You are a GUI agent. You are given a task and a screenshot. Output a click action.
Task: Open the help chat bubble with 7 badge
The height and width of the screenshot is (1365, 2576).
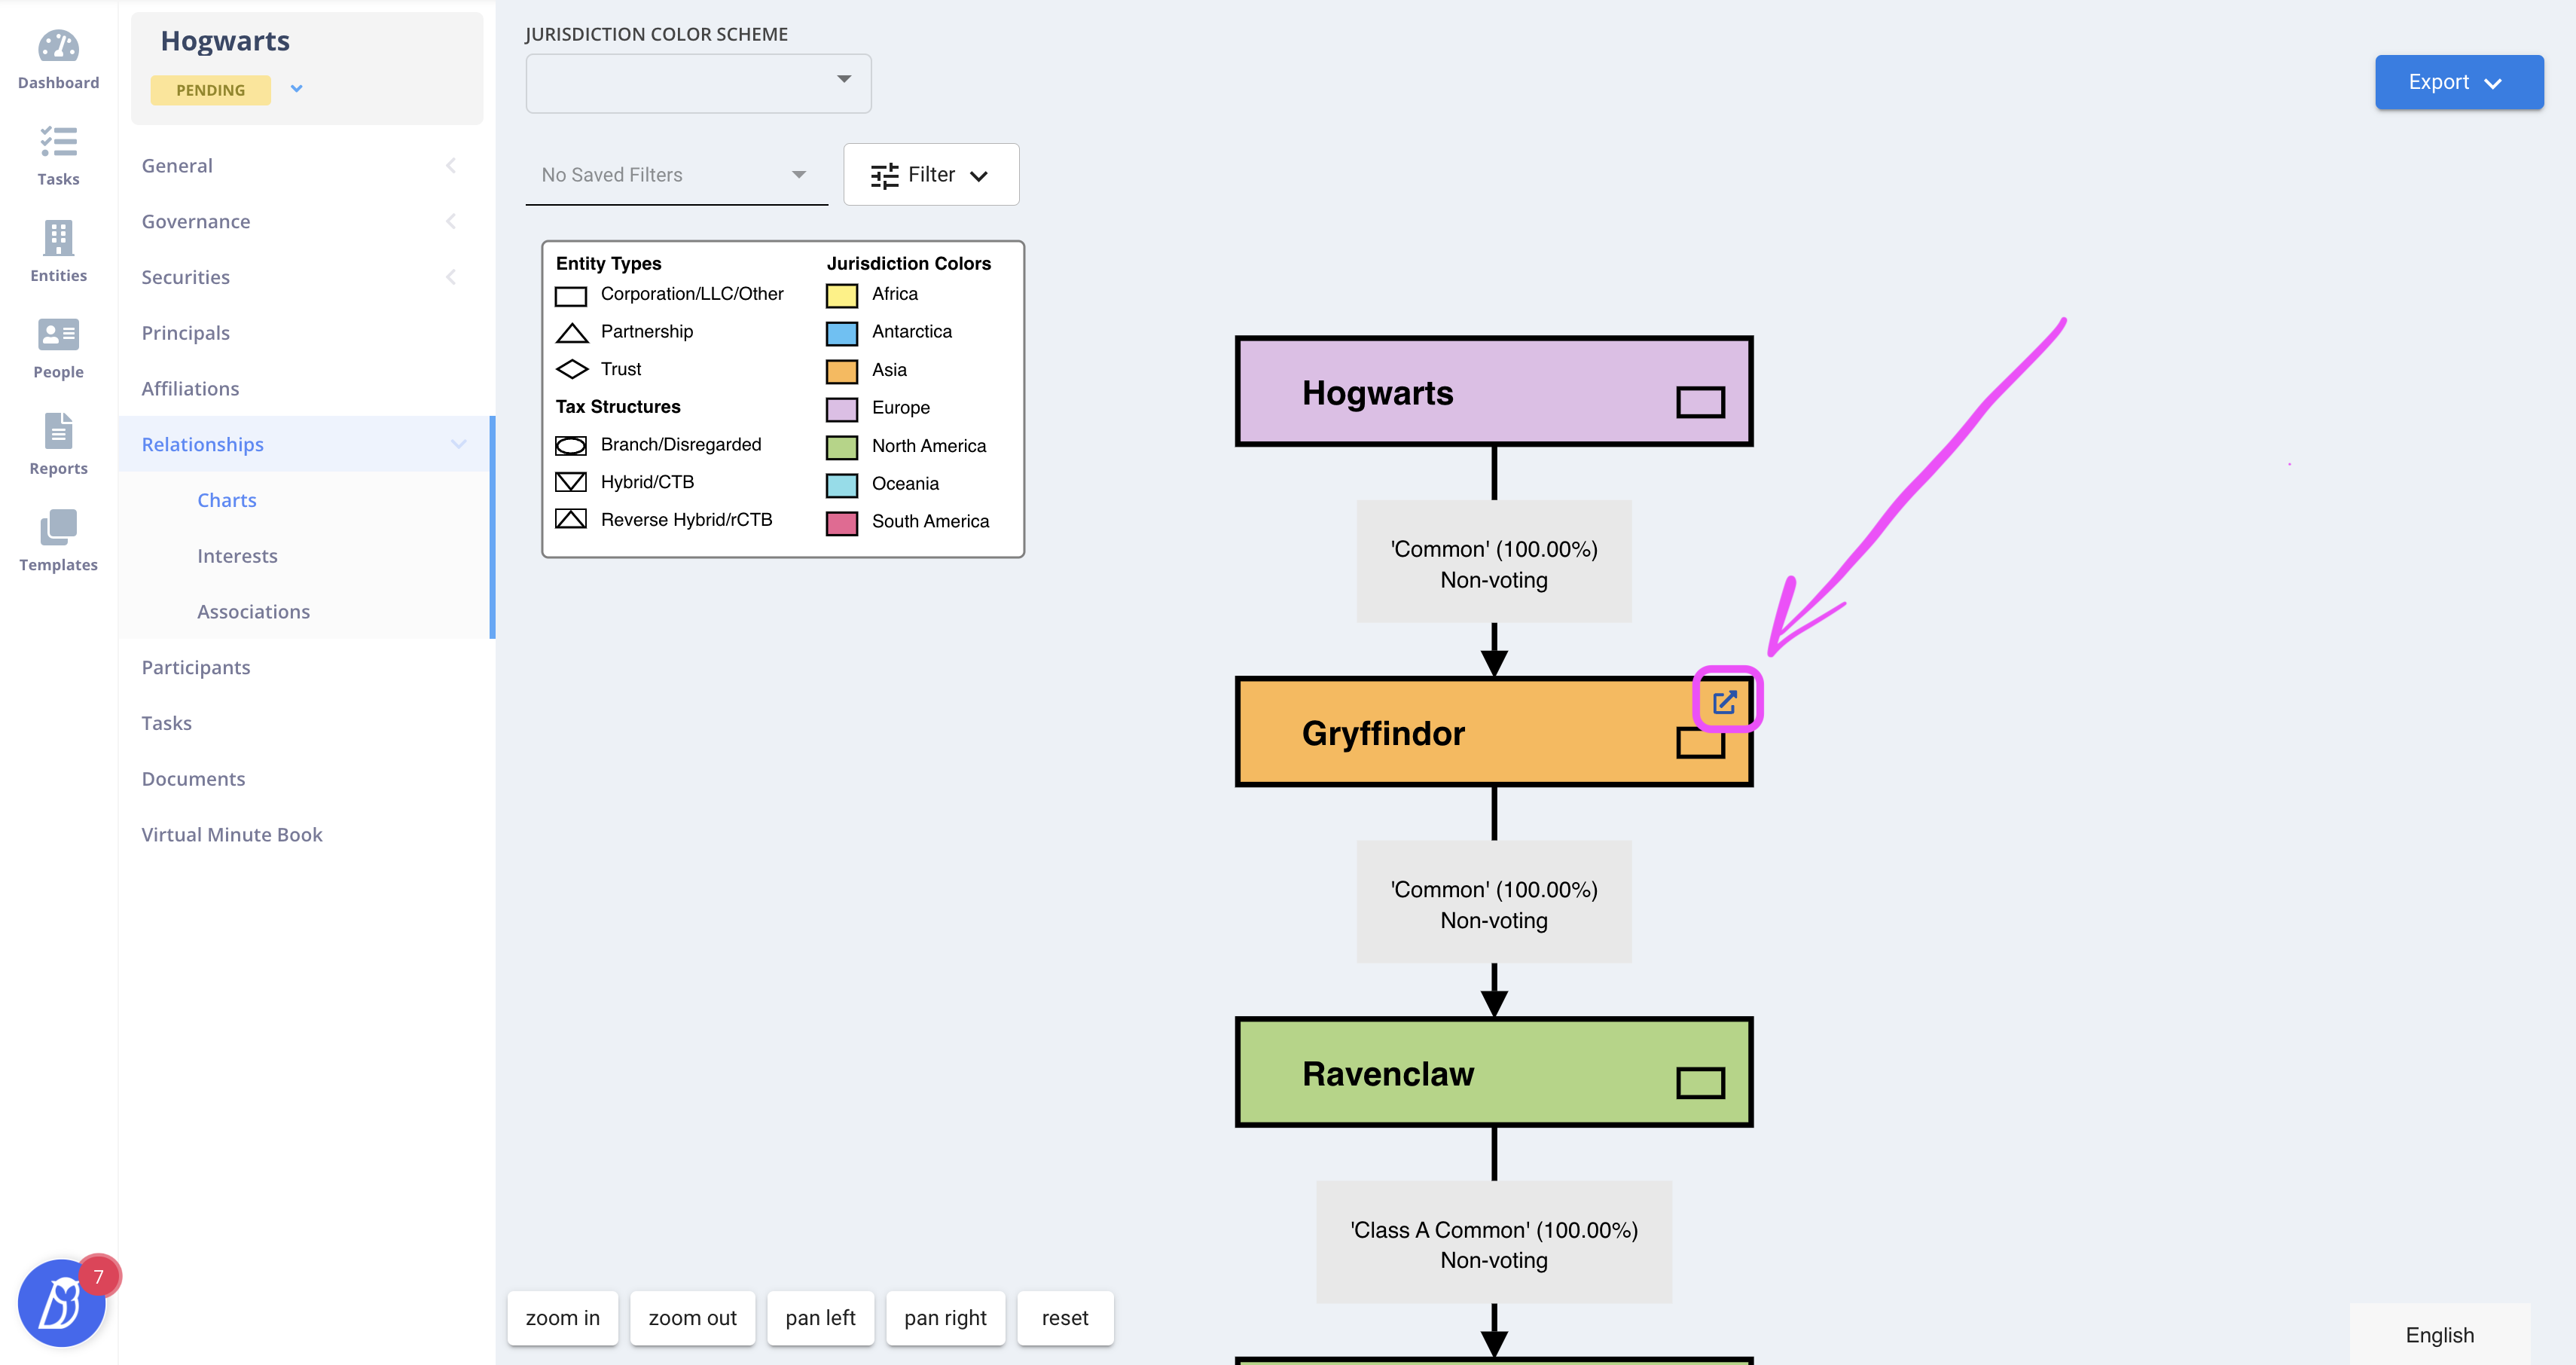tap(62, 1303)
